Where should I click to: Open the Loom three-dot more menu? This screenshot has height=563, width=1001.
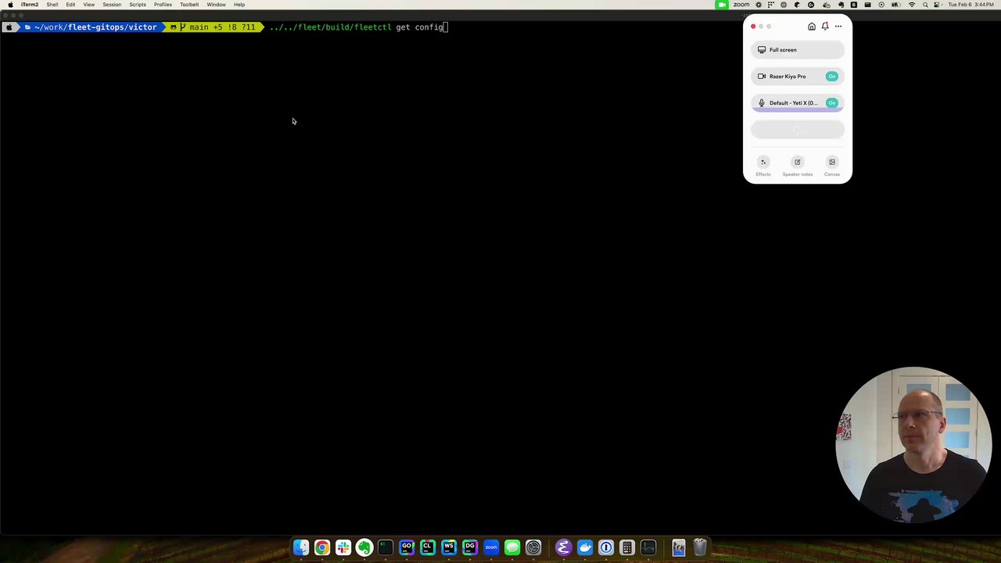838,27
